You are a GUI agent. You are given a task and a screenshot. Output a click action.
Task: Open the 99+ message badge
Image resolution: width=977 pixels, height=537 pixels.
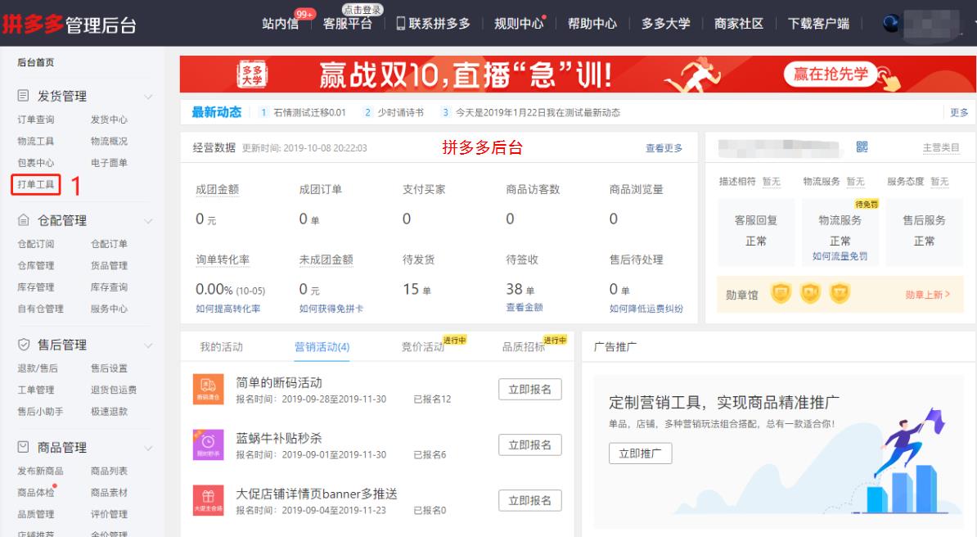coord(304,14)
